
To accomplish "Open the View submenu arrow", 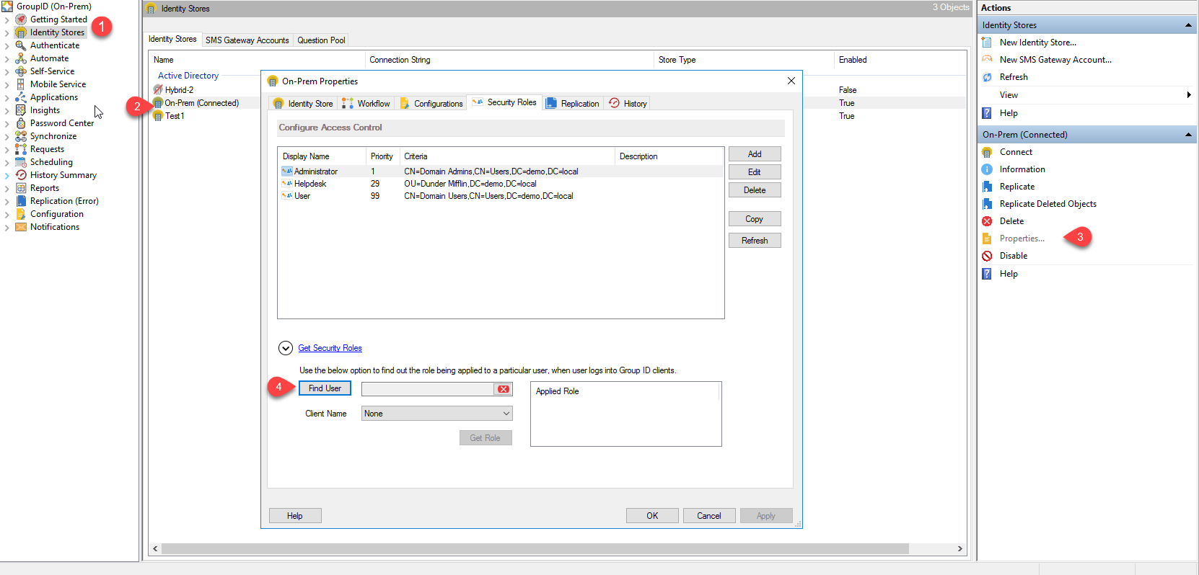I will [1189, 95].
